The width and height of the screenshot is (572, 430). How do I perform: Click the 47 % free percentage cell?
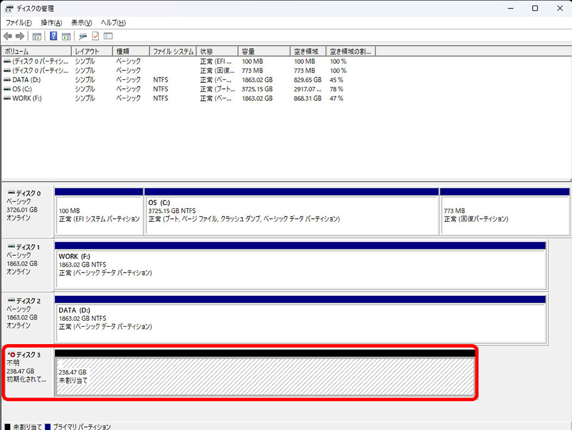[x=336, y=98]
